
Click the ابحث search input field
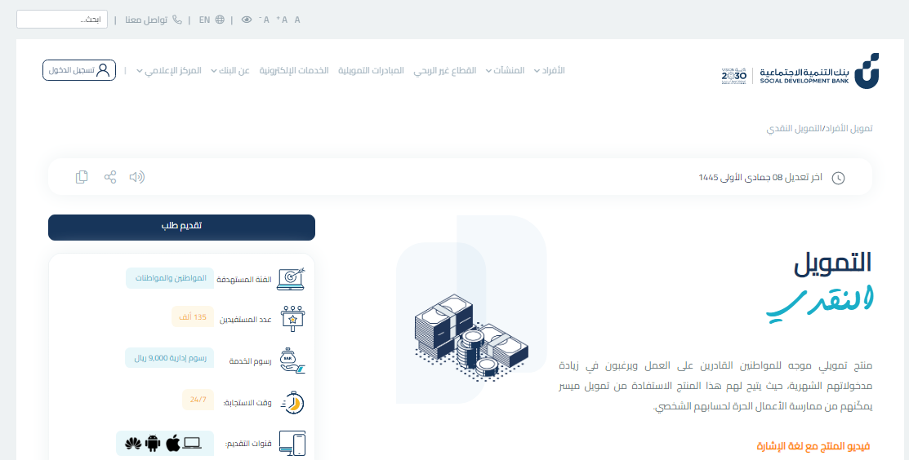62,19
